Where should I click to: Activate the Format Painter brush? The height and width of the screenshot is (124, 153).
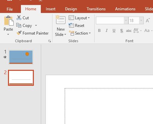click(x=19, y=33)
